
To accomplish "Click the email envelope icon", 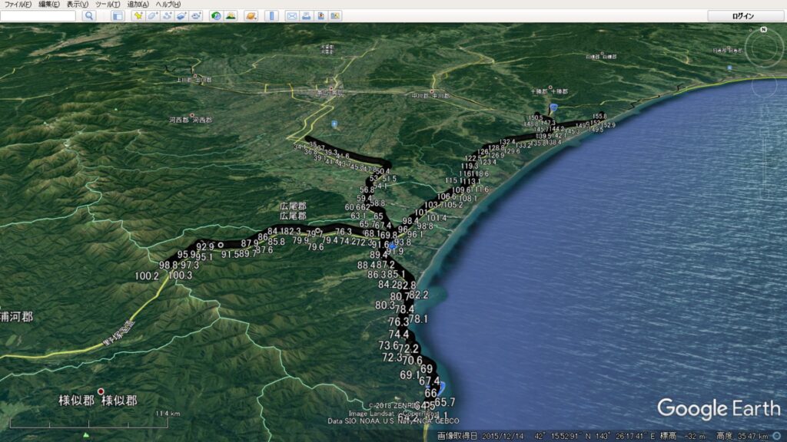I will (292, 16).
